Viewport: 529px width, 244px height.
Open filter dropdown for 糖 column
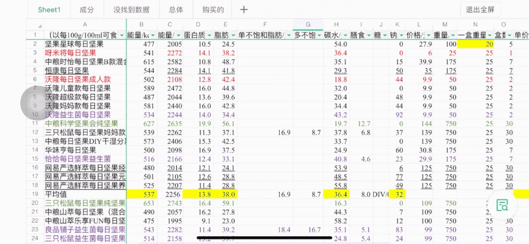[385, 35]
